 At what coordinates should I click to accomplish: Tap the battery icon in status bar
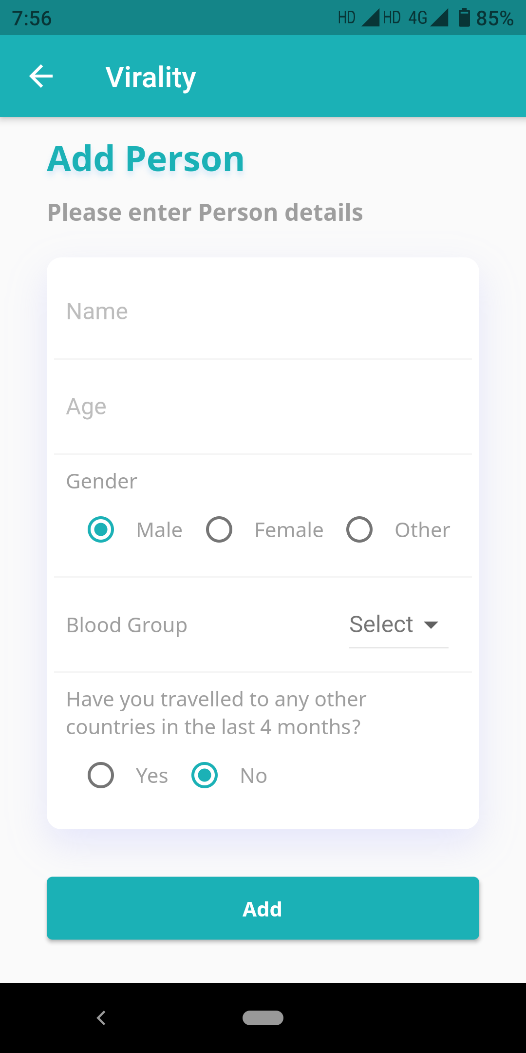tap(464, 18)
